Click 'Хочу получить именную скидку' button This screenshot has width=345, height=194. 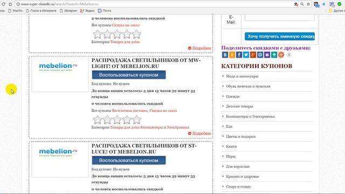coord(280,36)
